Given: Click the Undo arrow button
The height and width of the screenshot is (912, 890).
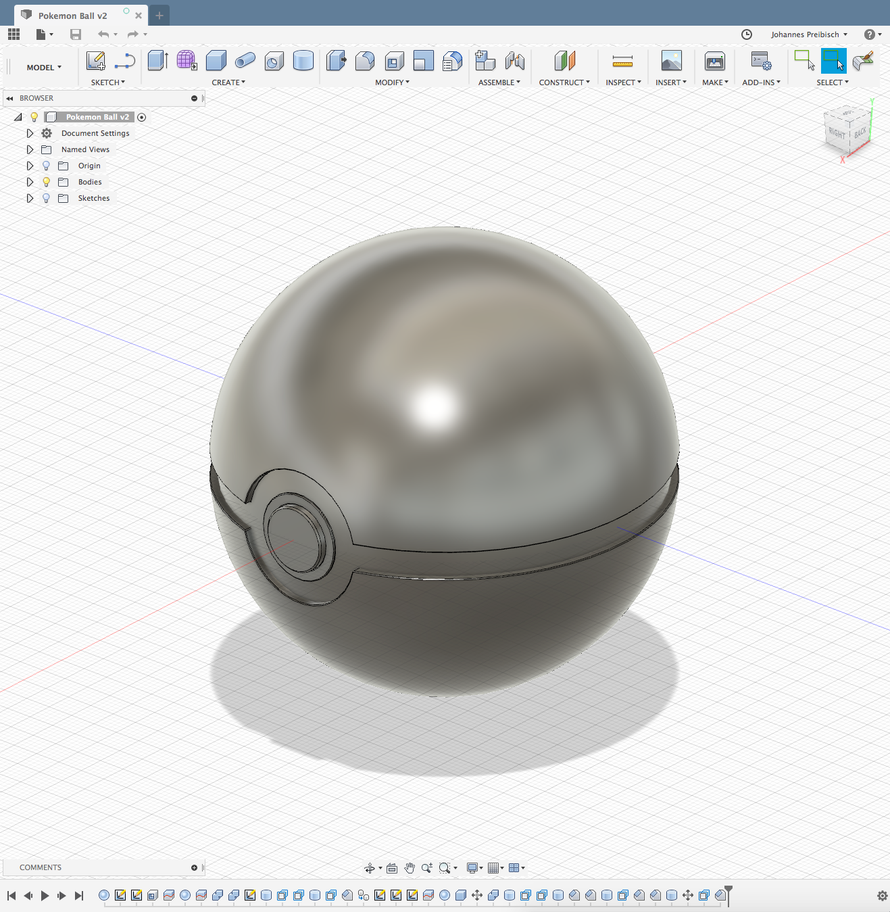Looking at the screenshot, I should pos(103,34).
